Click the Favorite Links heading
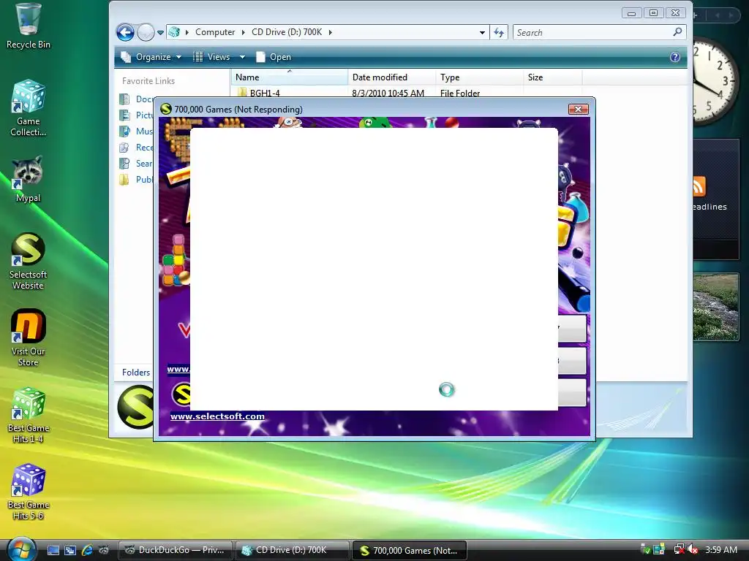 (x=148, y=81)
